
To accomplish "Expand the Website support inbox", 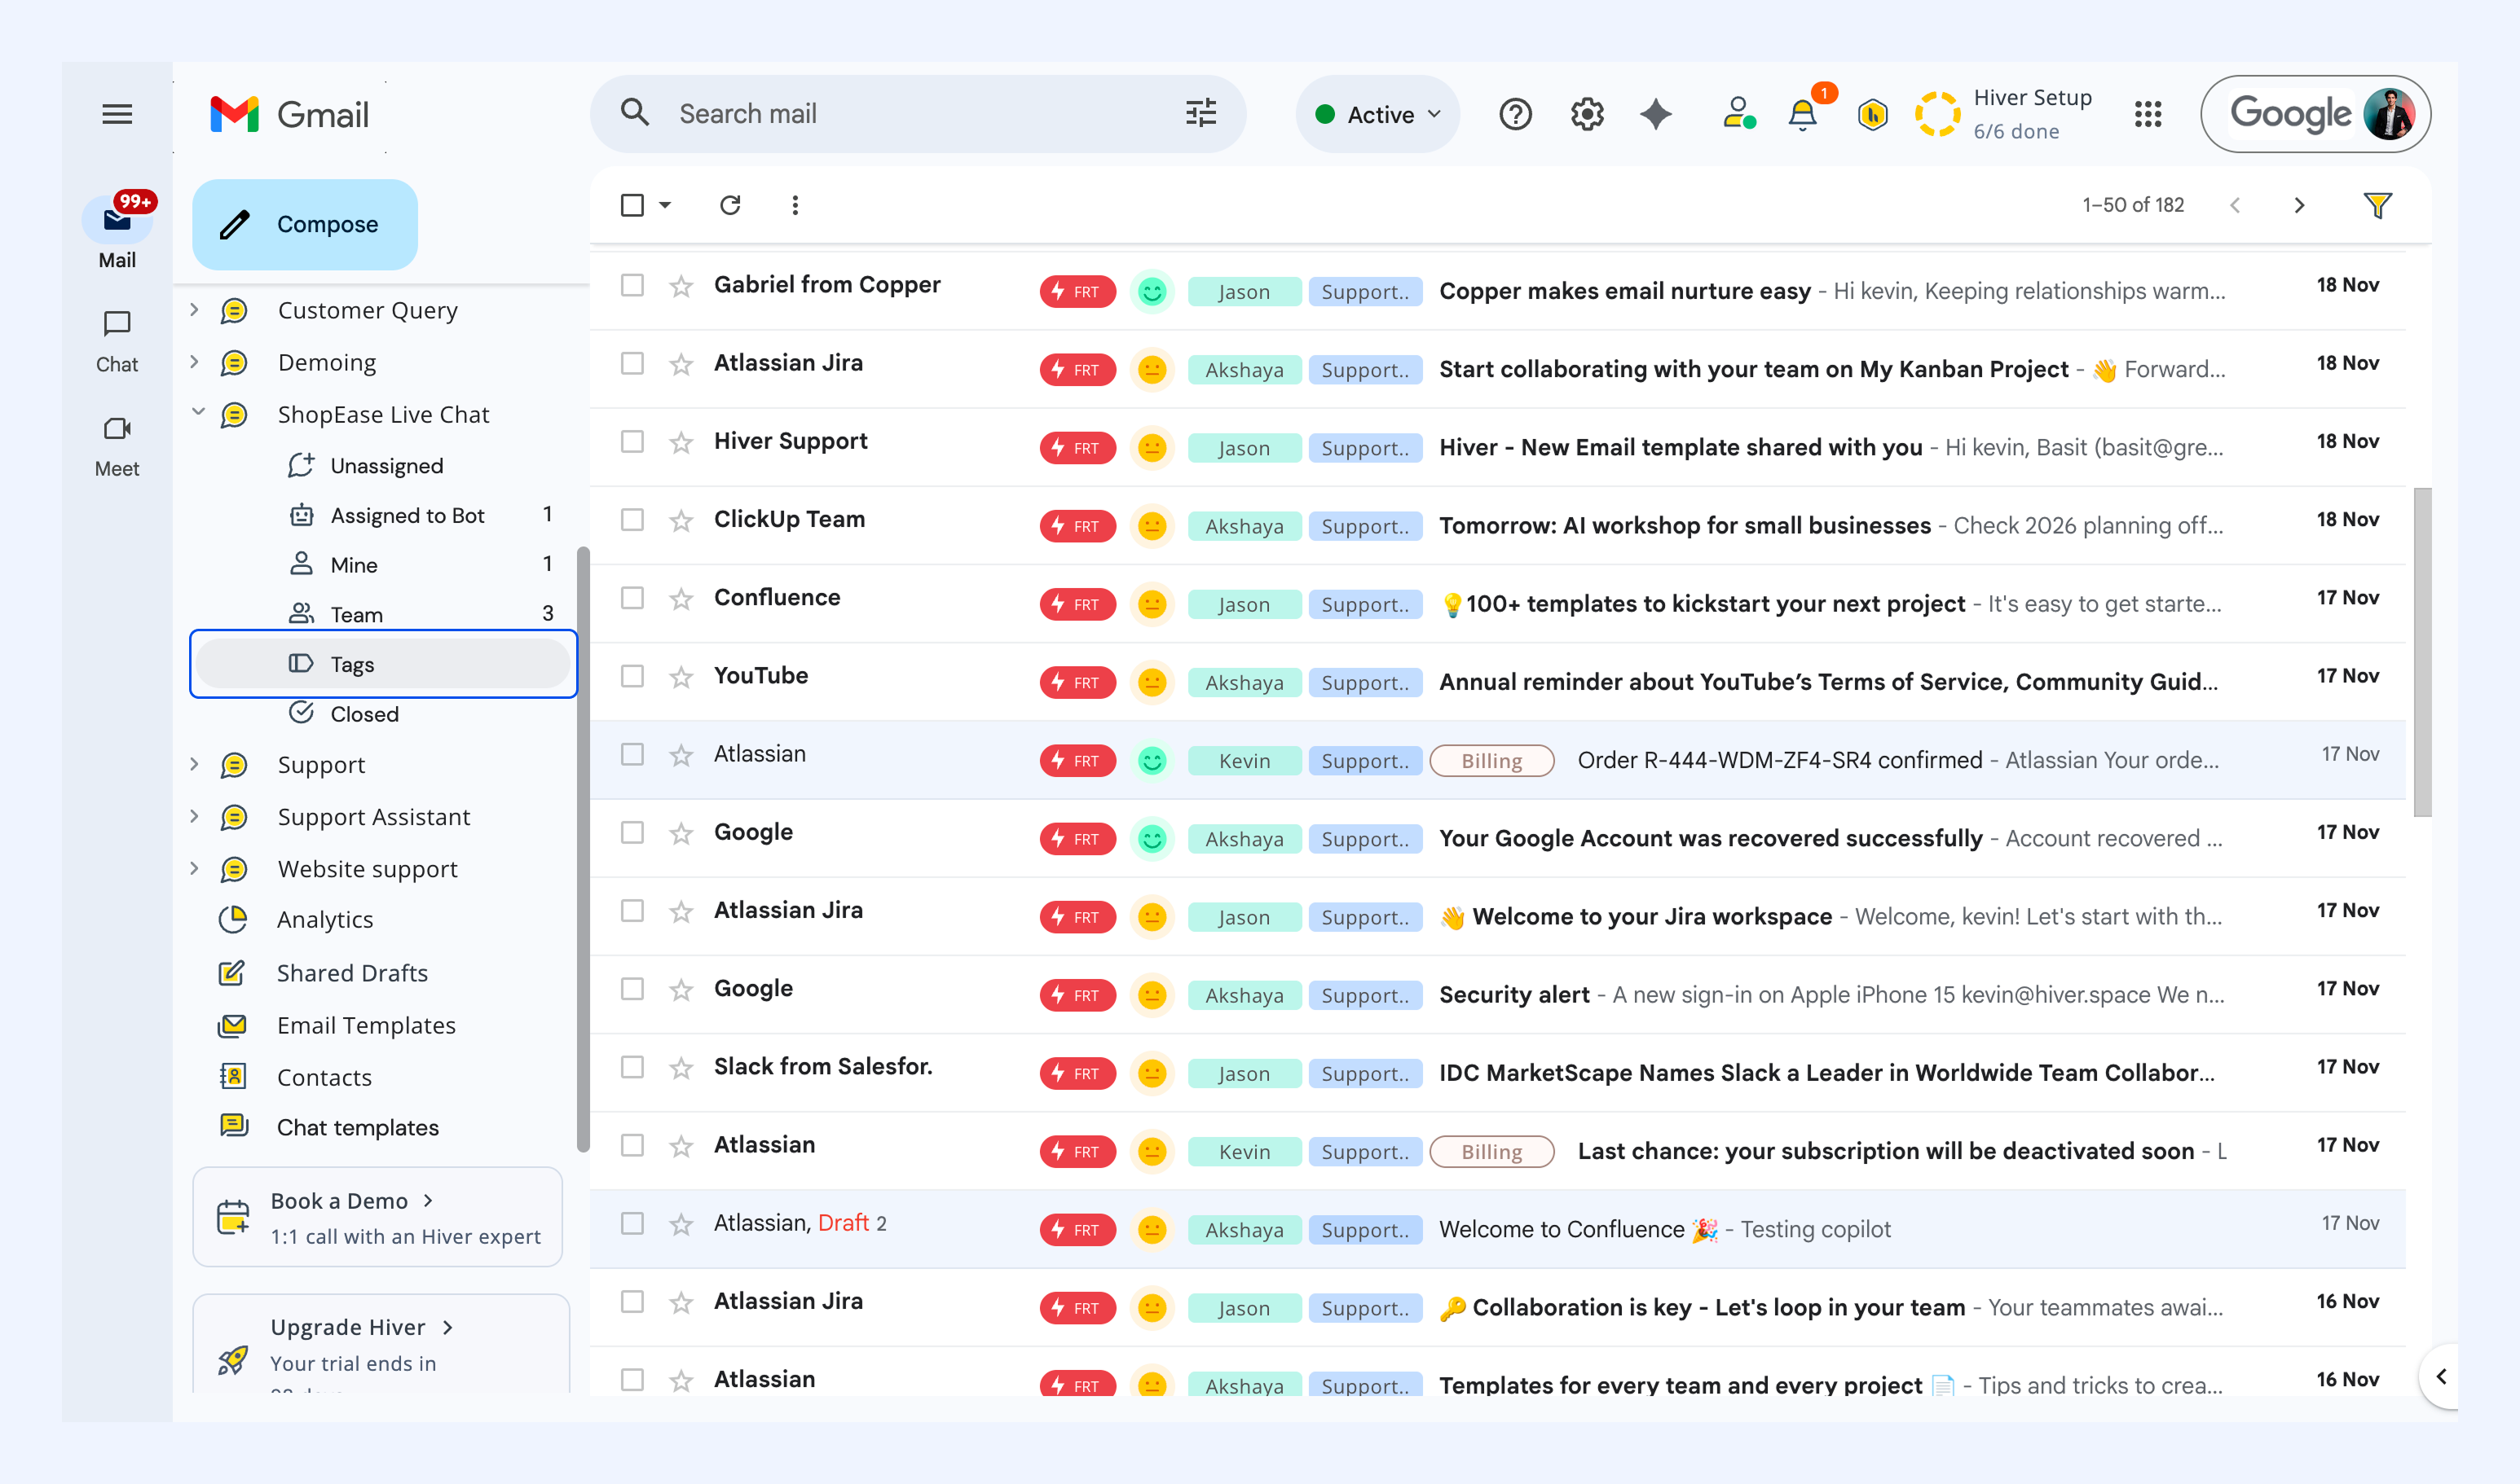I will pos(195,869).
